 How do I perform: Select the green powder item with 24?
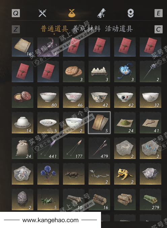(x=125, y=123)
